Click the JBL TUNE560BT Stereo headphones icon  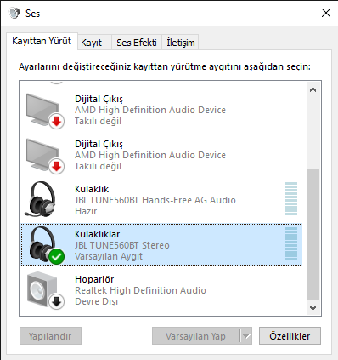point(45,244)
